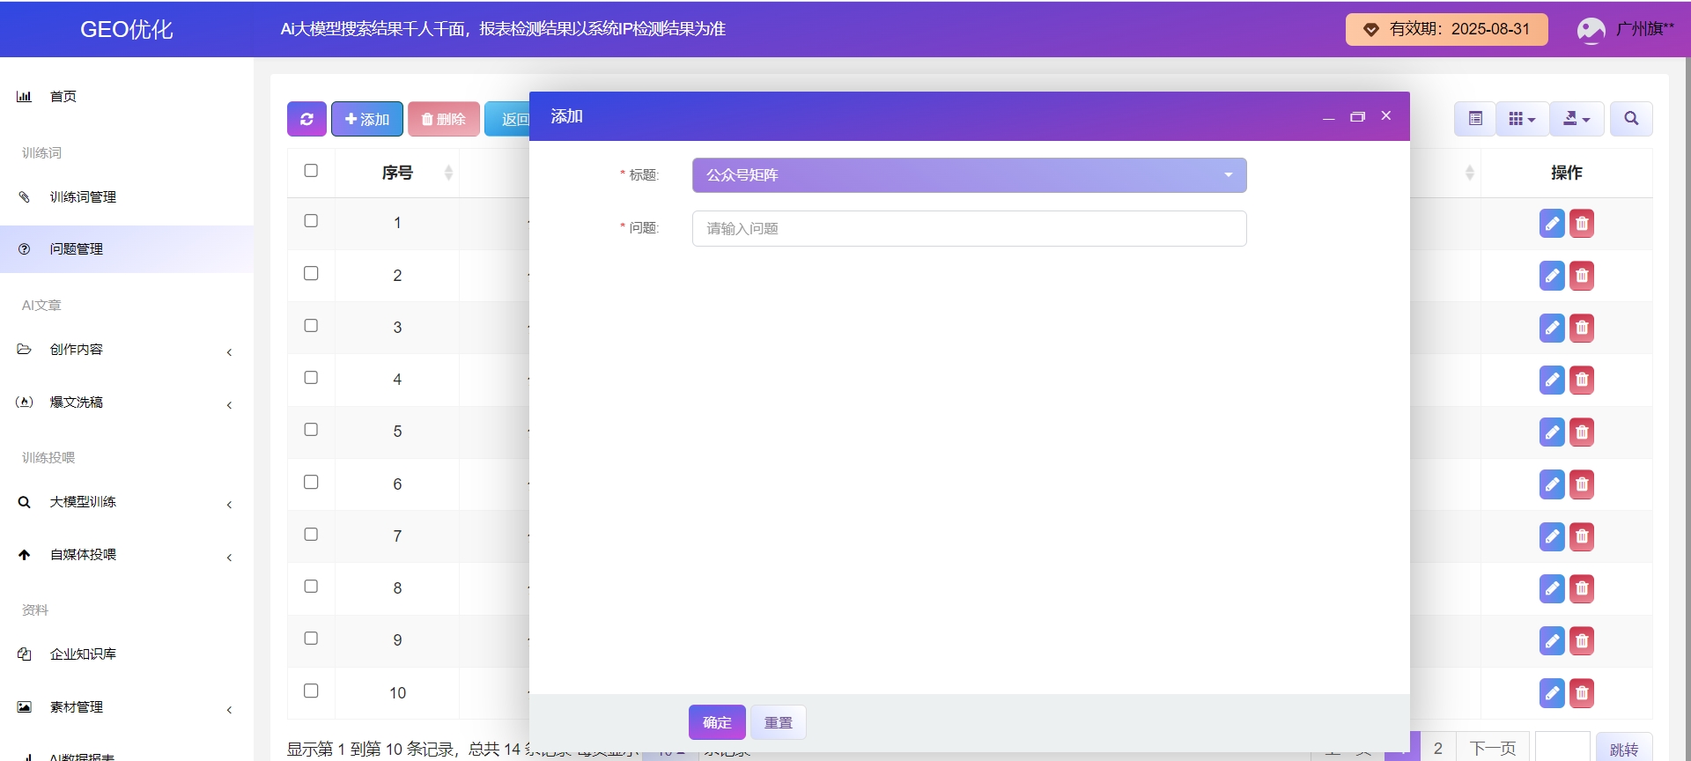Click the blue edit pencil icon for row 1
The width and height of the screenshot is (1691, 761).
[x=1552, y=224]
